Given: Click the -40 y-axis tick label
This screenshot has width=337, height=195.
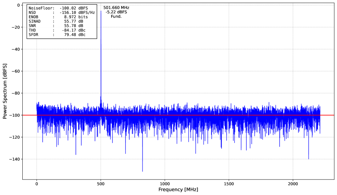Looking at the screenshot, I should click(x=16, y=49).
